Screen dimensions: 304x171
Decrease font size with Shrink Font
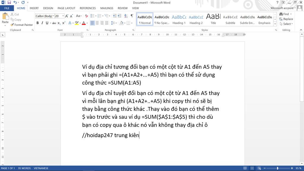pyautogui.click(x=71, y=16)
